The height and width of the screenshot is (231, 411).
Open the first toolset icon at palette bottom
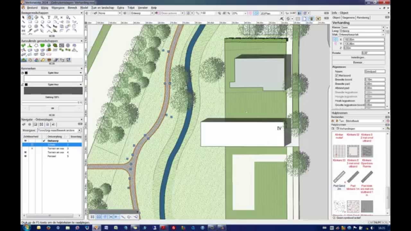click(23, 60)
